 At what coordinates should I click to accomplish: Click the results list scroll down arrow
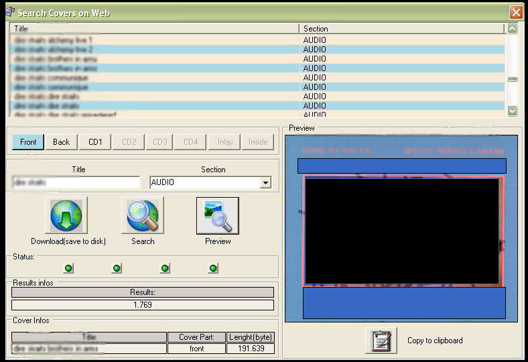512,111
